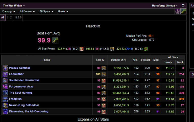Open Dimensius, the All-Devouring boss link
This screenshot has width=194, height=122.
pos(29,111)
